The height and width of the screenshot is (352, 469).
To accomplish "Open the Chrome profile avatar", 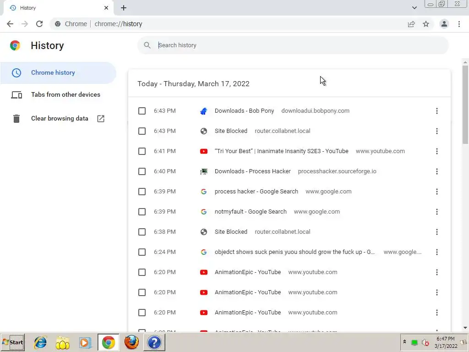I will (x=444, y=24).
